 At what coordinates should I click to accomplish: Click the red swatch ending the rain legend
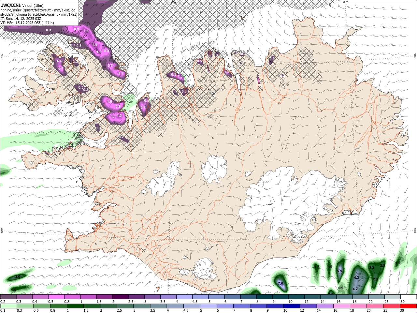tap(408, 306)
